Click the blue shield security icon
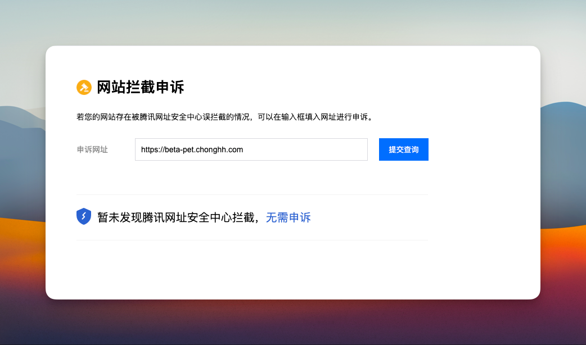The image size is (586, 345). pyautogui.click(x=84, y=216)
